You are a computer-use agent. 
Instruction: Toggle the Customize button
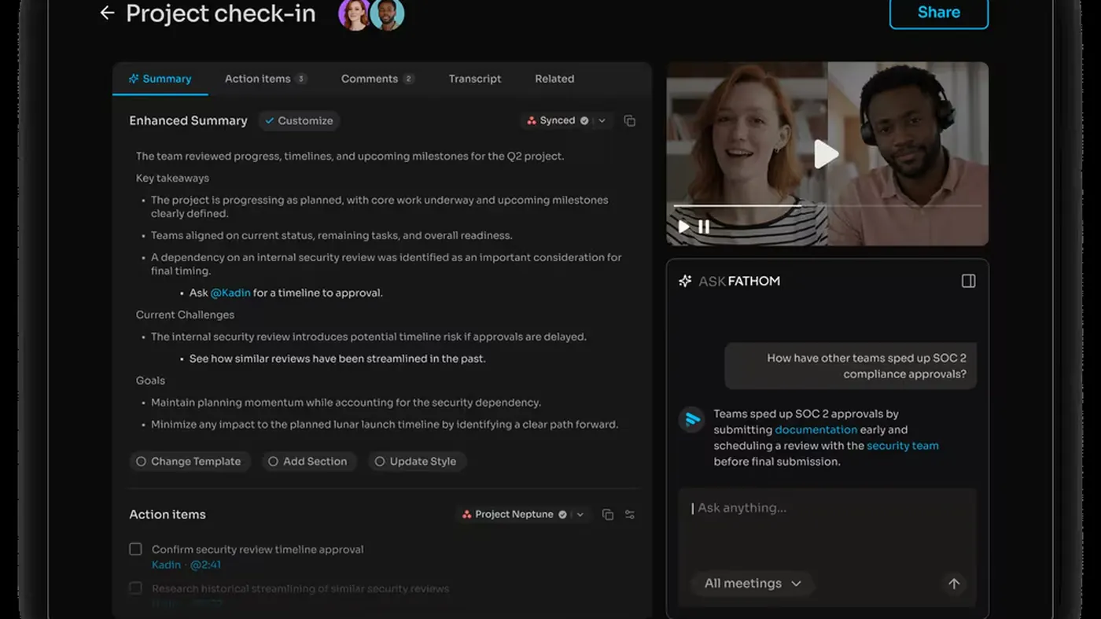click(x=299, y=120)
